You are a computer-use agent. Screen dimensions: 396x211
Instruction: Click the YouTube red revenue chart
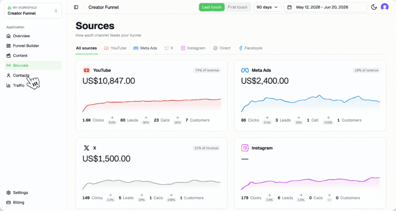(x=152, y=105)
